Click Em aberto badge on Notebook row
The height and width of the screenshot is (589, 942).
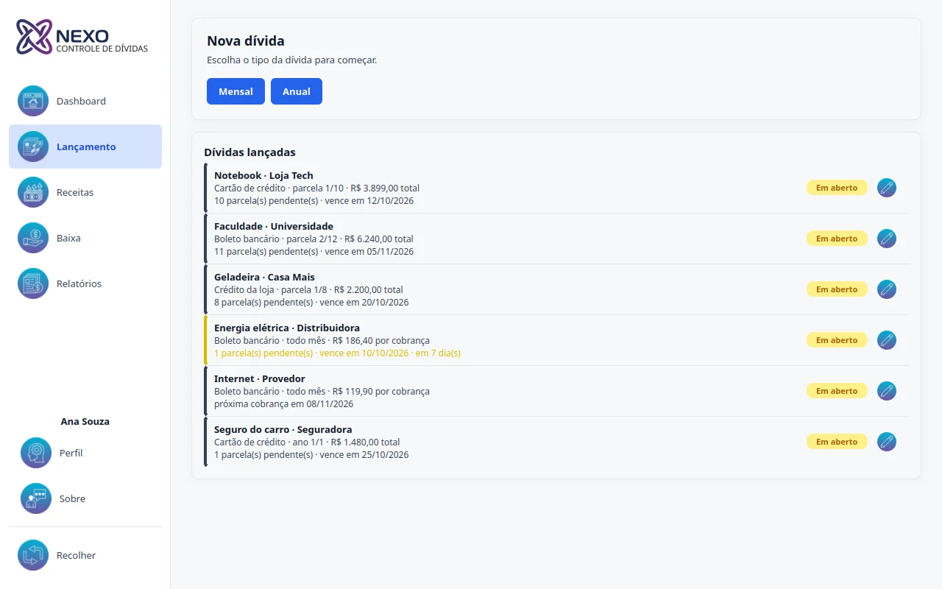pyautogui.click(x=837, y=188)
